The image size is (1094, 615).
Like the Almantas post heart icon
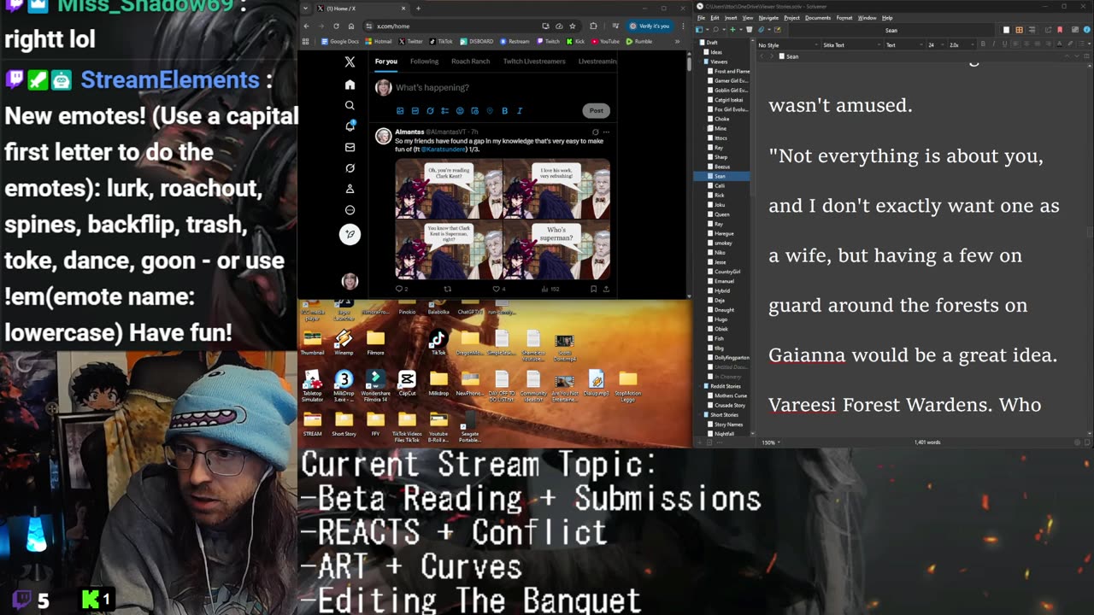pos(496,289)
